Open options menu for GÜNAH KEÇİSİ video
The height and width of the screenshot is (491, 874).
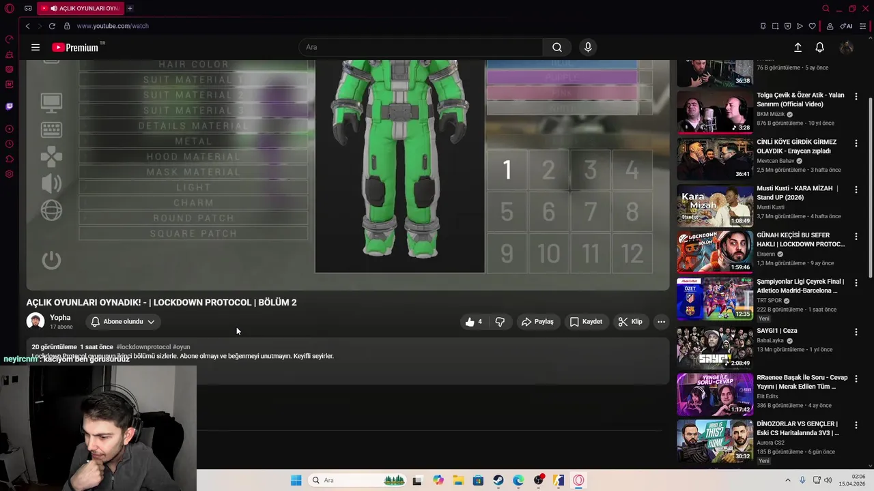click(856, 237)
